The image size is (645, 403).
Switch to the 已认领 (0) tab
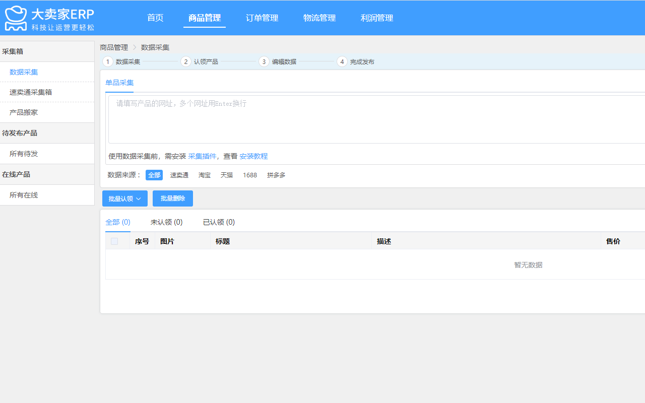[x=218, y=222]
